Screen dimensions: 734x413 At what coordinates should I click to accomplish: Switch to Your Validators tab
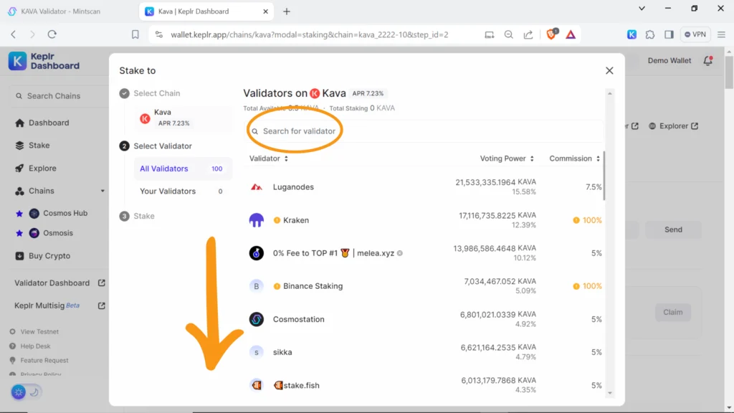coord(168,191)
